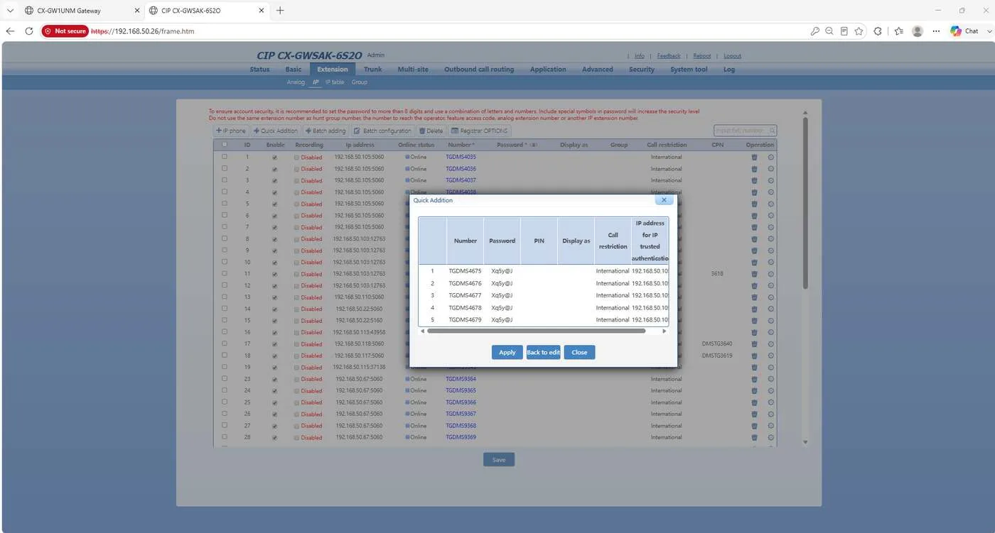Open the favorites list icon
Viewport: 995px width, 533px height.
pos(899,31)
